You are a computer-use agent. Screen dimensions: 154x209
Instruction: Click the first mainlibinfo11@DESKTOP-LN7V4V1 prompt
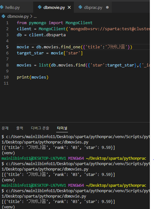coord(34,158)
